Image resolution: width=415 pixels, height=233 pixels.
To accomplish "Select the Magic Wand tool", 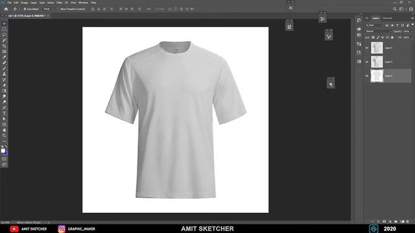I will point(5,40).
